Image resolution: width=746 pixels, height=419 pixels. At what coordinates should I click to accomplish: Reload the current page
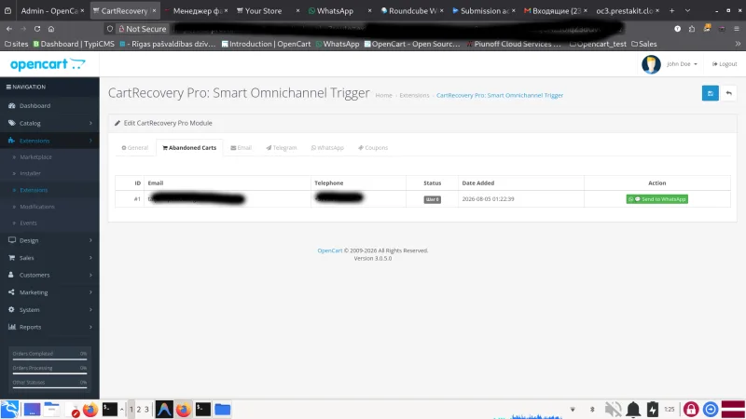point(37,29)
